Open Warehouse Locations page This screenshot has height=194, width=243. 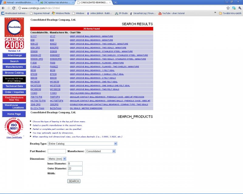point(14,106)
